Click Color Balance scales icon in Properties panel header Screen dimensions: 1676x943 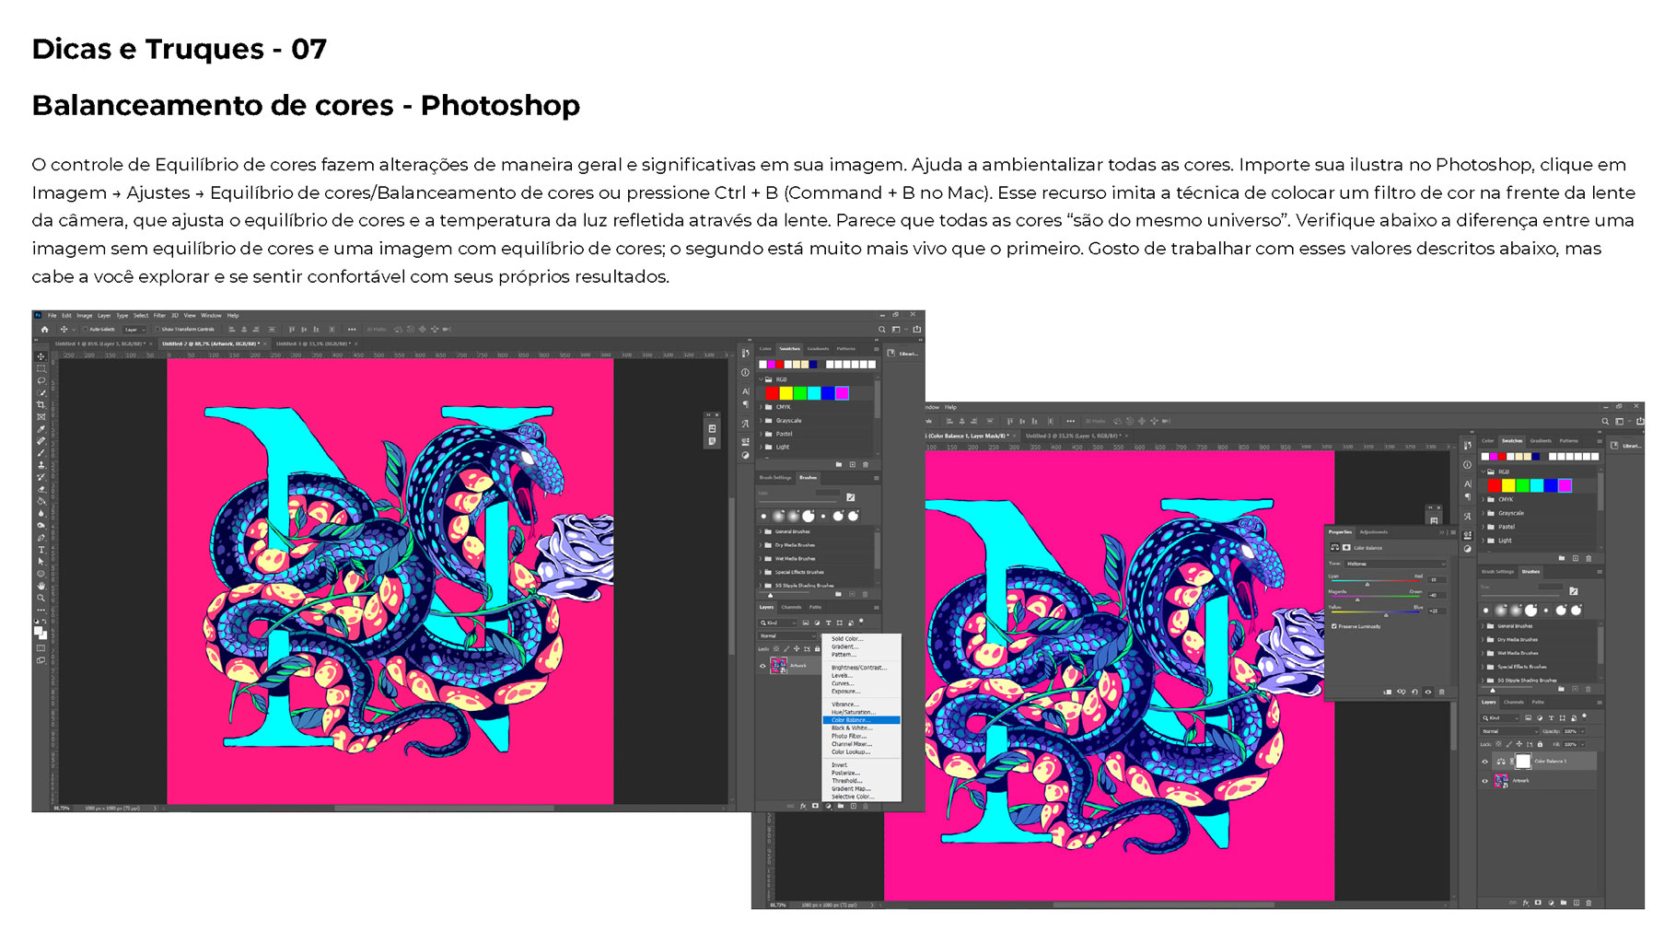(x=1334, y=547)
